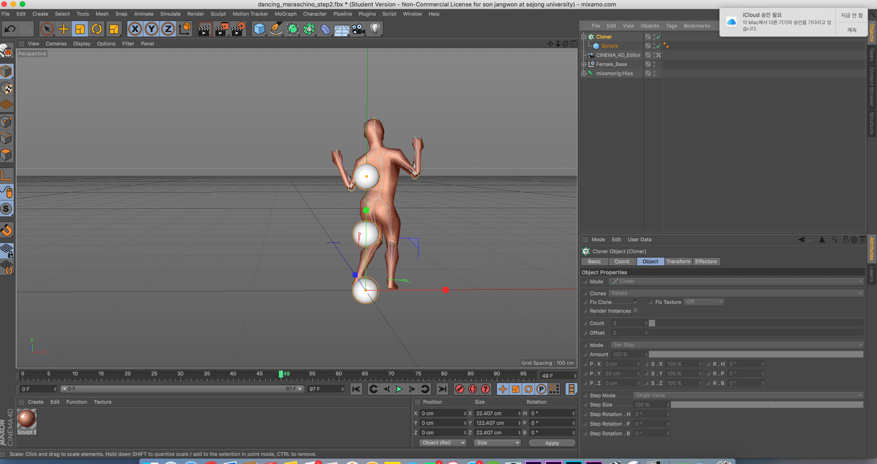This screenshot has height=464, width=877.
Task: Click the orange filmstrip timeline icon
Action: [x=571, y=389]
